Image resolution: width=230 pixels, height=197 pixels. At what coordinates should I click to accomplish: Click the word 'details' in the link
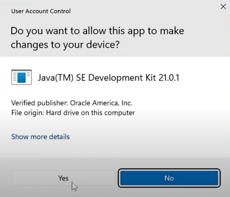click(59, 137)
